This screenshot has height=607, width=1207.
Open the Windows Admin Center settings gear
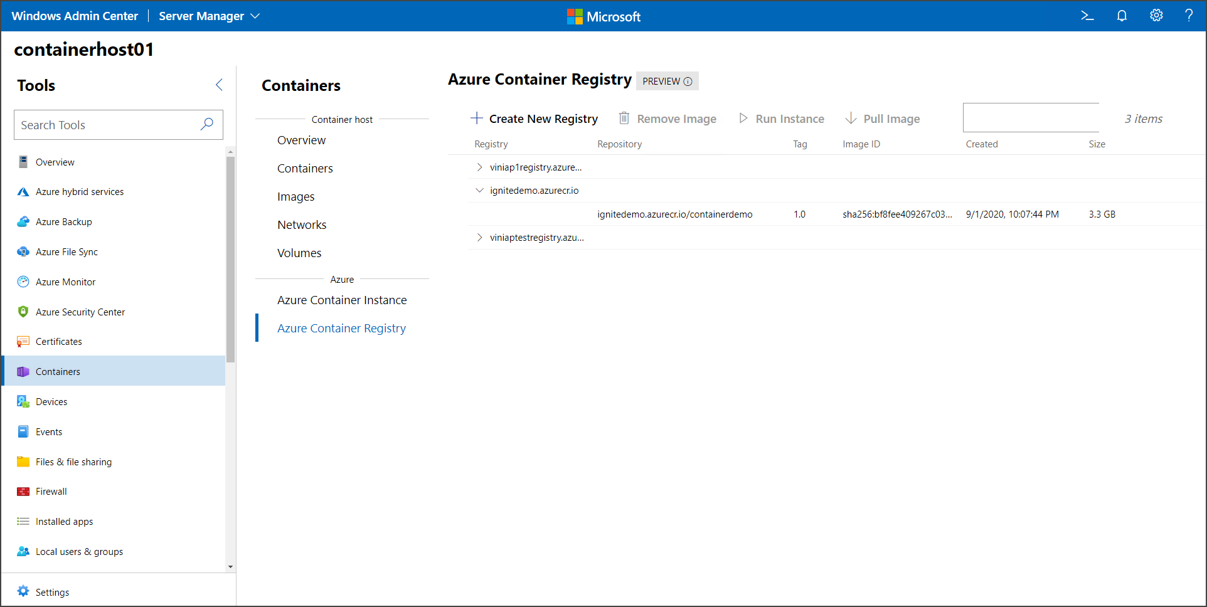click(x=1156, y=16)
